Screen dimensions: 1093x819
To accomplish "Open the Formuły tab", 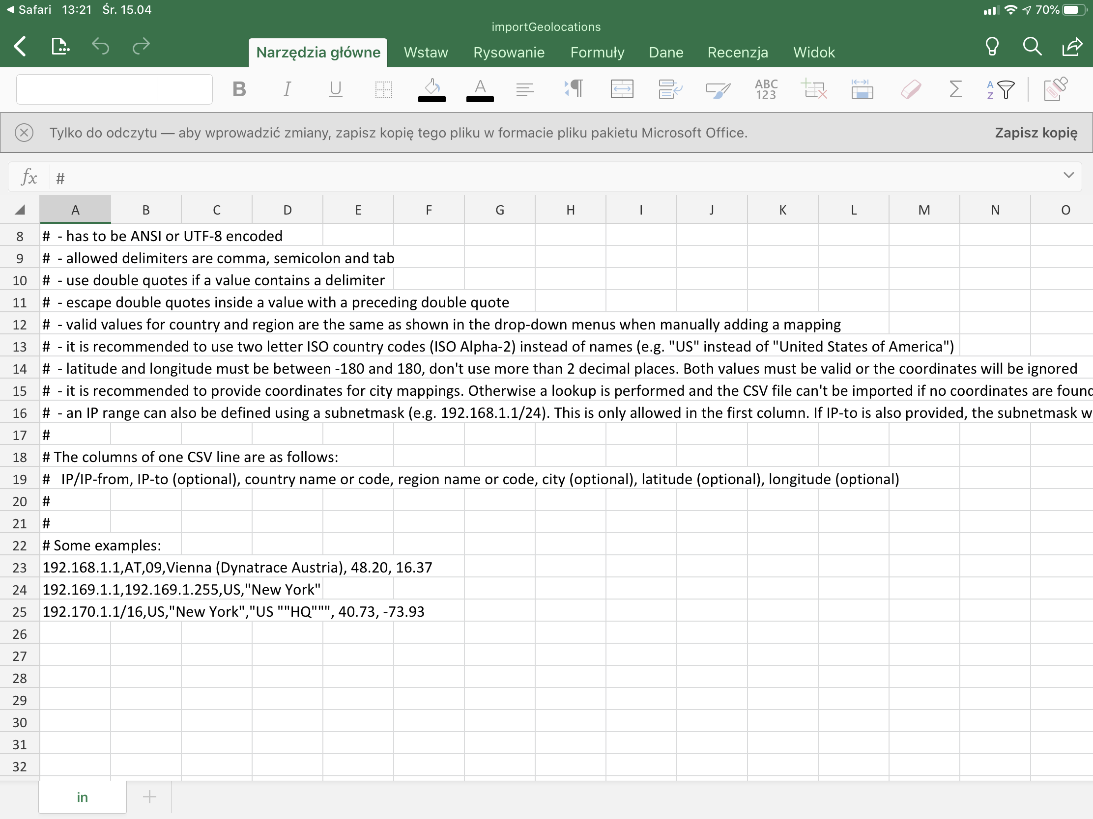I will (598, 53).
